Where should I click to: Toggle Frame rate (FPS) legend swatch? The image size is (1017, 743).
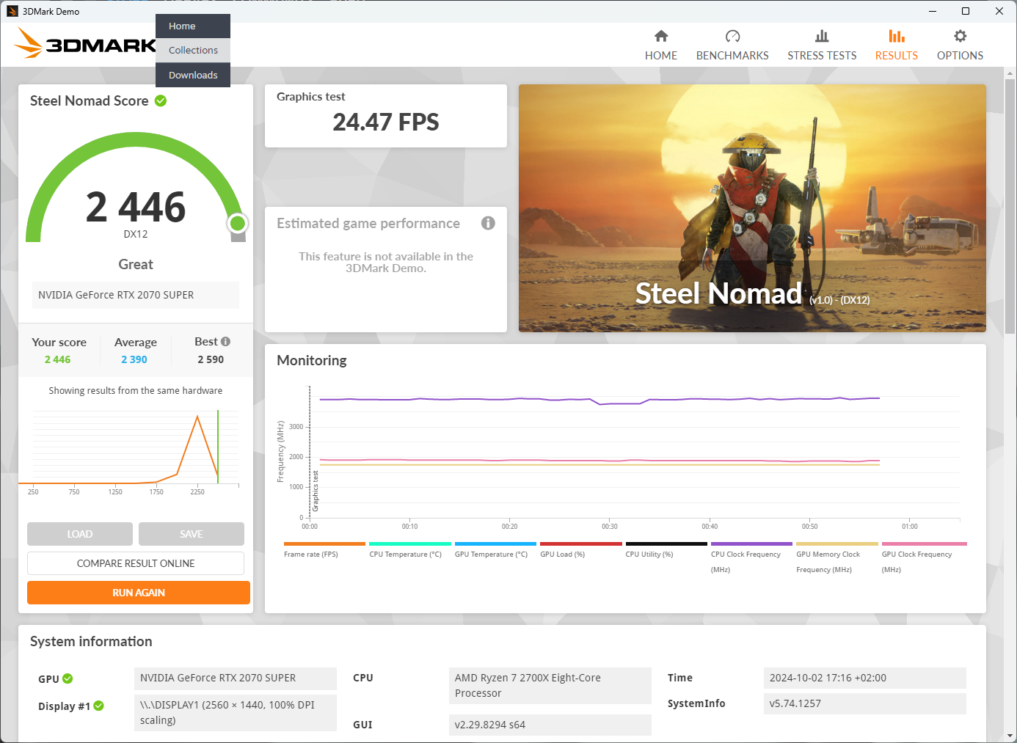[x=324, y=544]
